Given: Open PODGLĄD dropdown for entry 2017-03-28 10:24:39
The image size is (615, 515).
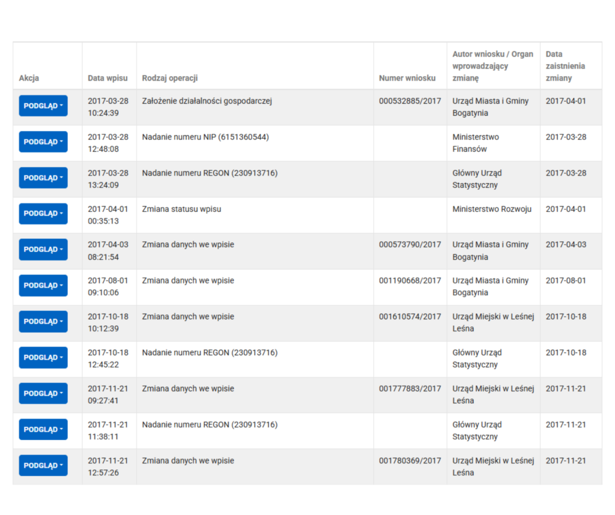Looking at the screenshot, I should pyautogui.click(x=43, y=106).
